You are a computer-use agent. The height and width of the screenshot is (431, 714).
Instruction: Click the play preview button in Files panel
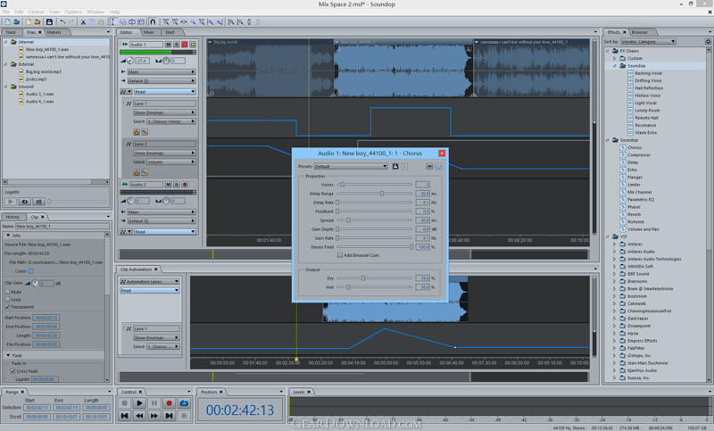tap(11, 201)
